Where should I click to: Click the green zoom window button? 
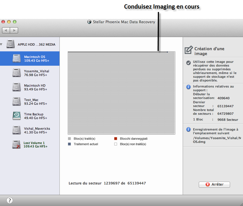pos(15,22)
